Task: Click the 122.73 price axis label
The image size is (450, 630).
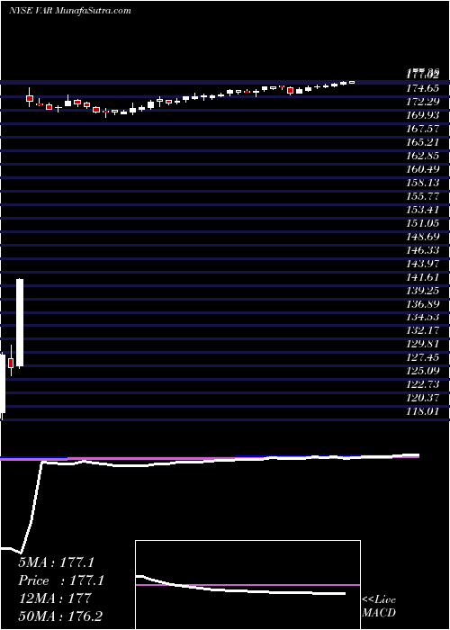Action: tap(422, 385)
